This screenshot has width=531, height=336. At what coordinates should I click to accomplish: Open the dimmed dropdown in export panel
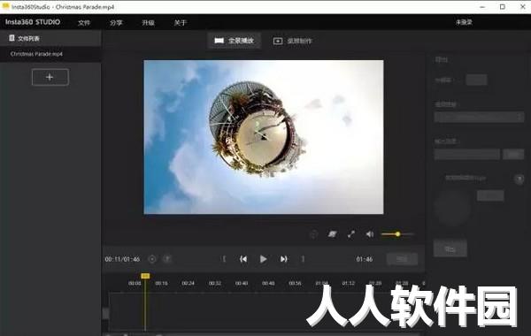(479, 117)
